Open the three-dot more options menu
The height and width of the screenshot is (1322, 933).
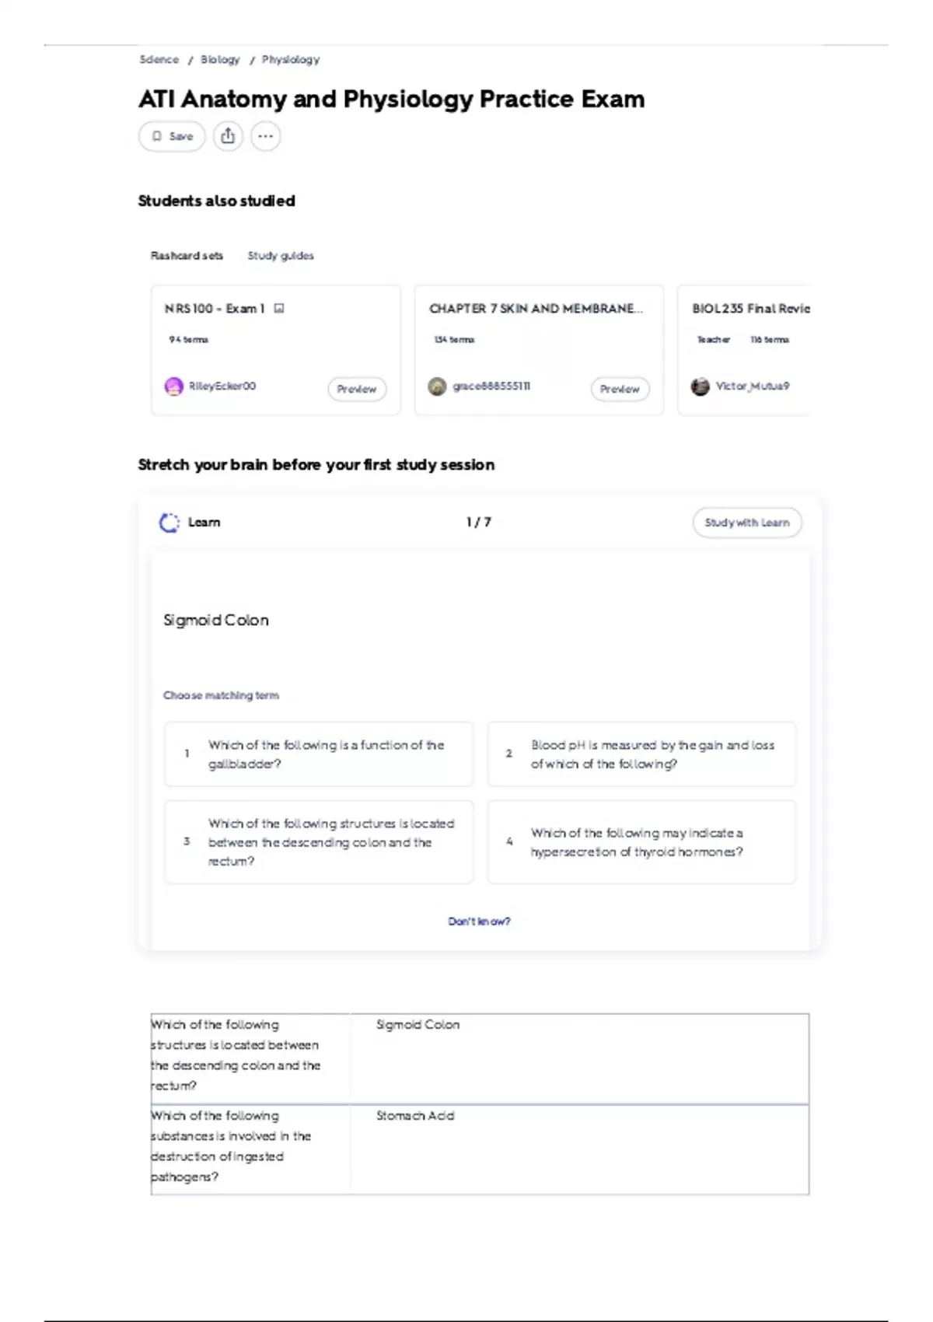[x=265, y=136]
